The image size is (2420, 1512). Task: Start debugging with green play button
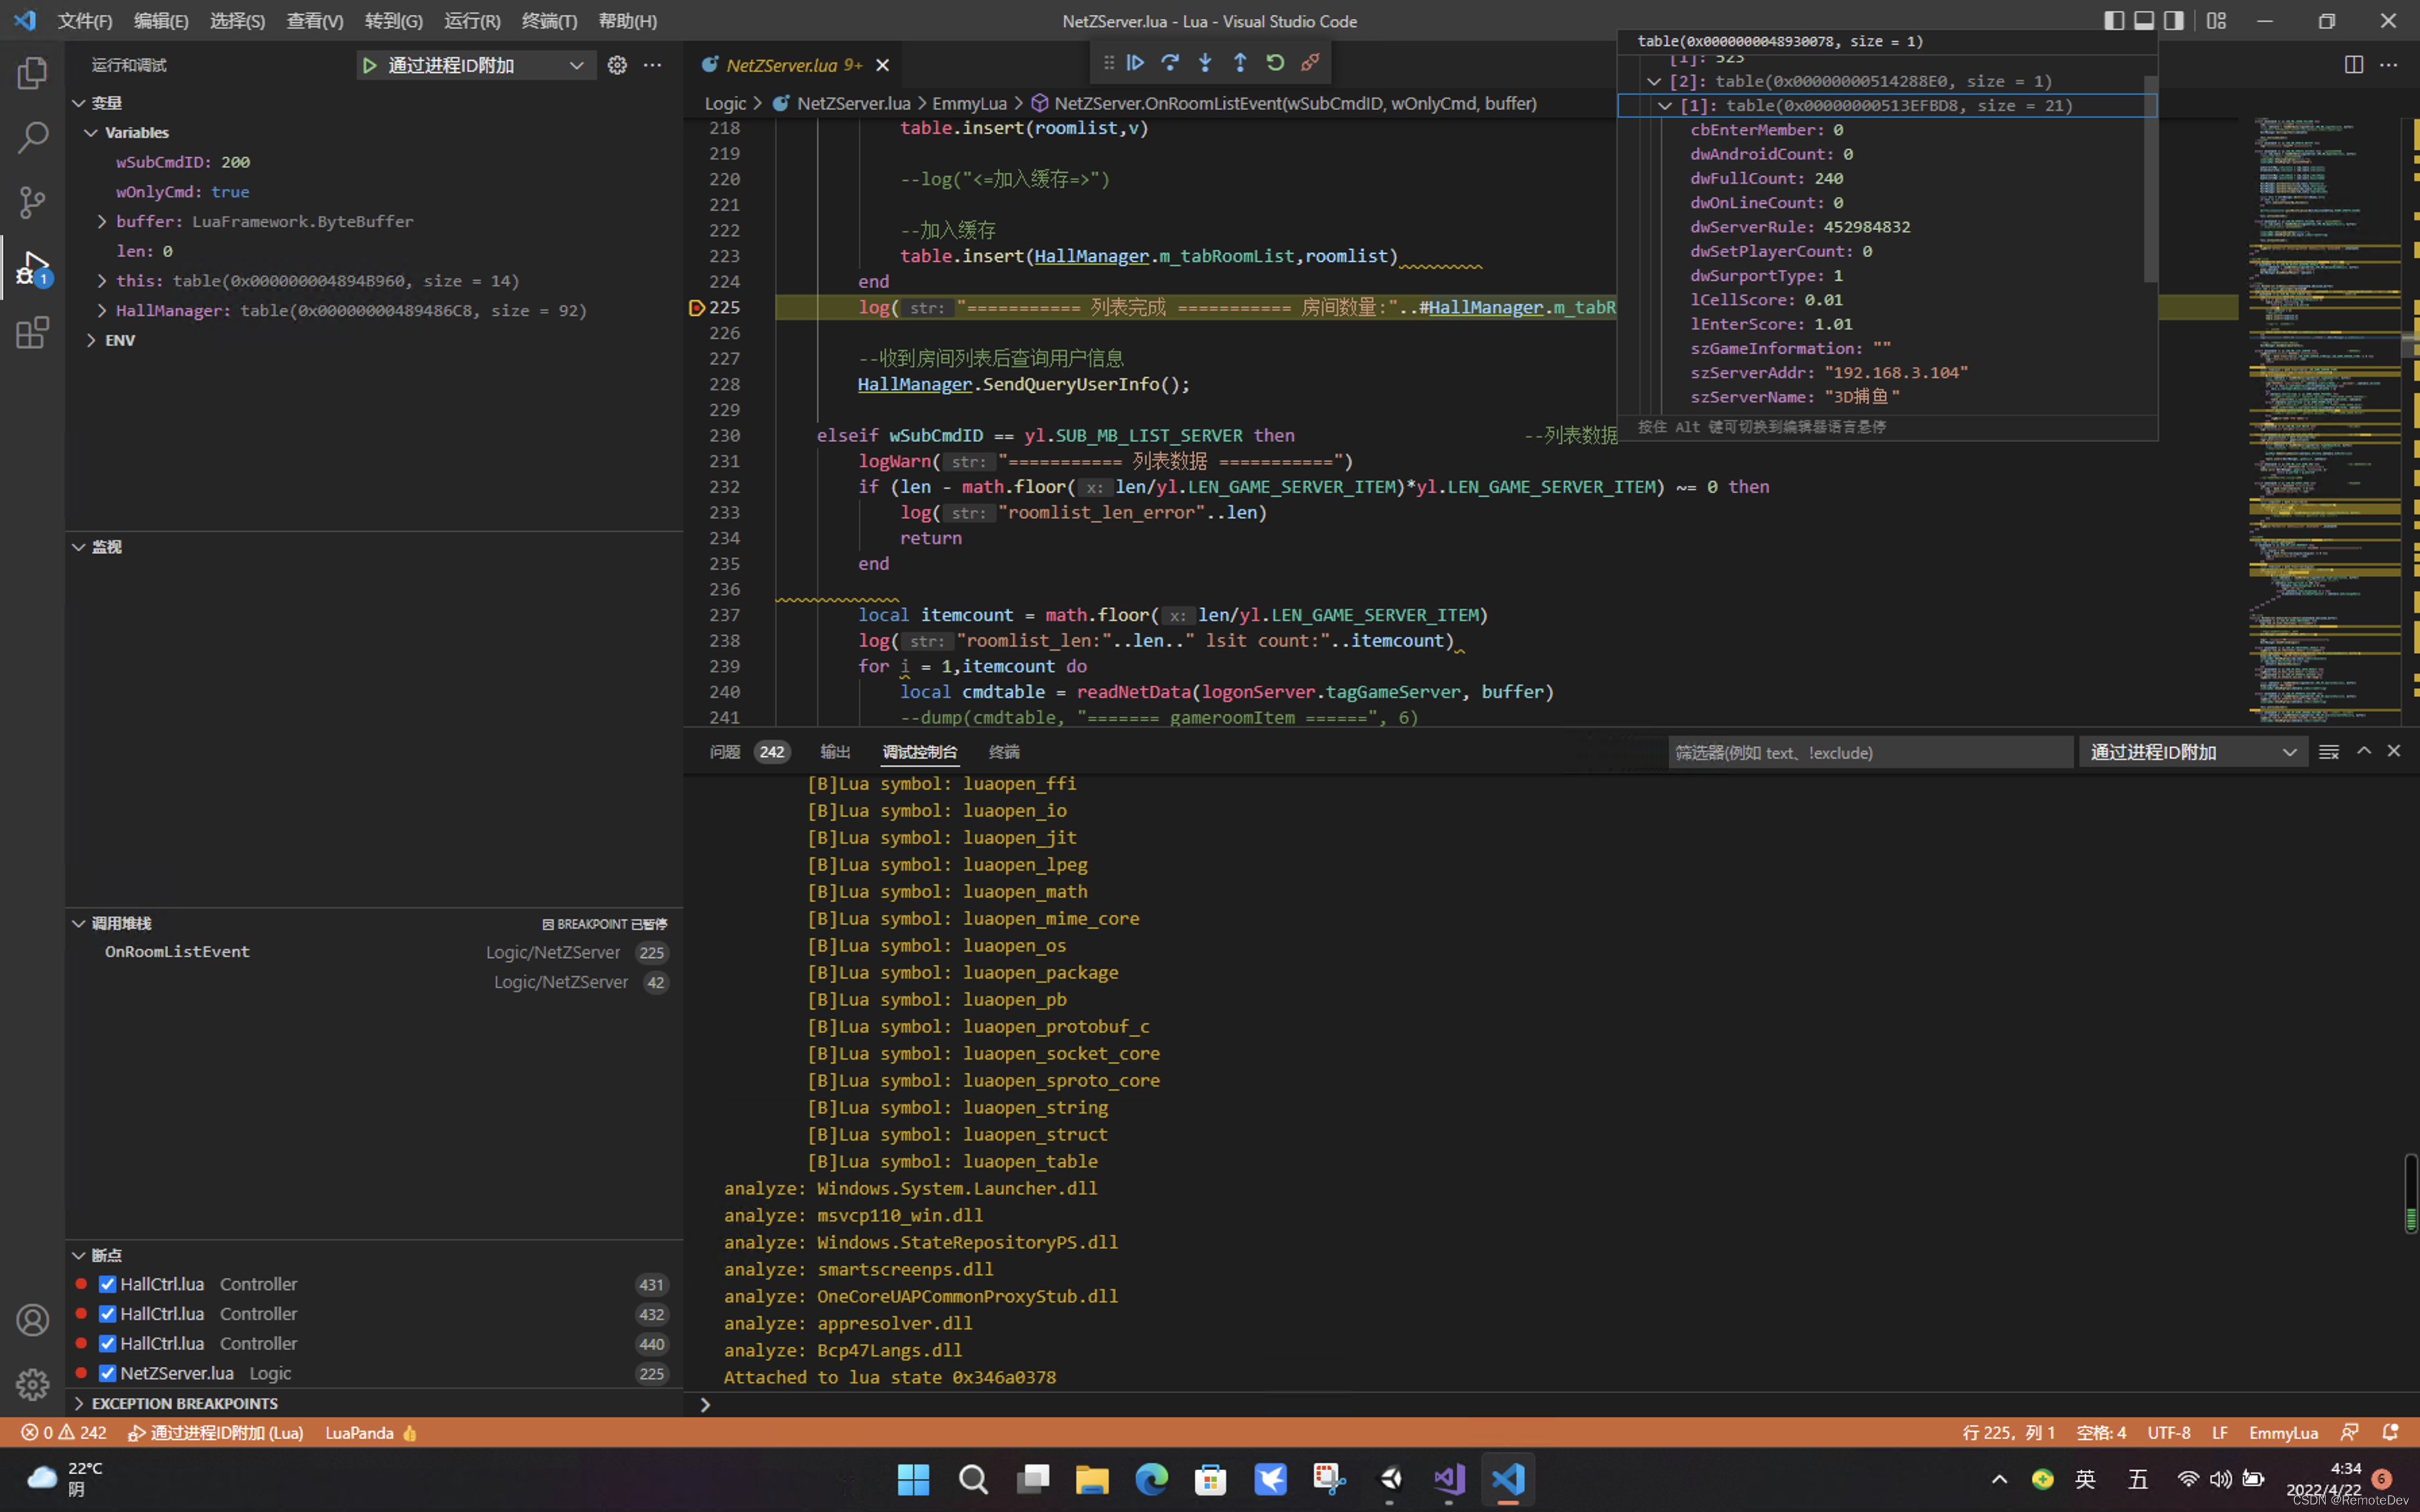pos(369,65)
